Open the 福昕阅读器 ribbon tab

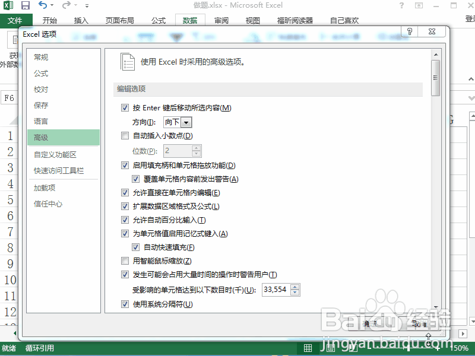point(294,20)
